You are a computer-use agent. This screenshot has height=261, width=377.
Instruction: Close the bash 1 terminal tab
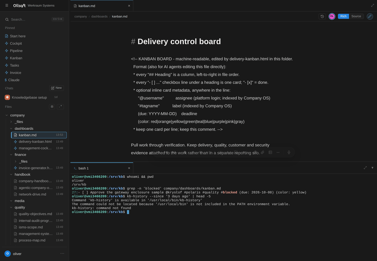click(x=129, y=168)
